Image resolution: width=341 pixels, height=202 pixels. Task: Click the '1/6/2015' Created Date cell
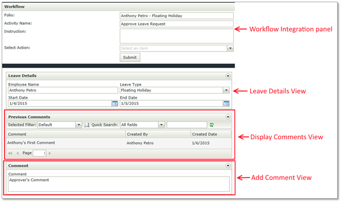click(201, 143)
